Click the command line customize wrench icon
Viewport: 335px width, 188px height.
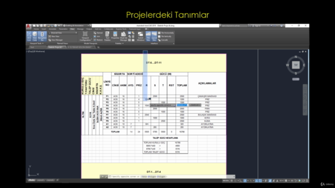point(106,177)
